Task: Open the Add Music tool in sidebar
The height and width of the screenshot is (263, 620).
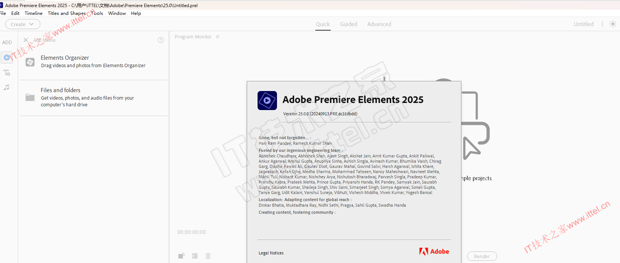Action: tap(6, 87)
